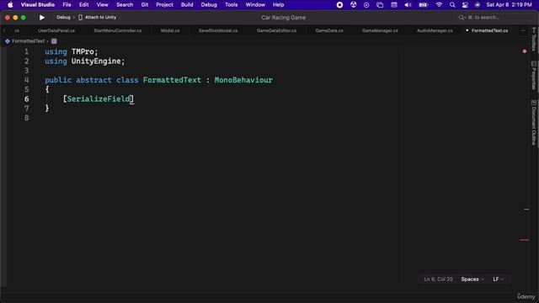Open the tab overflow menu

523,30
